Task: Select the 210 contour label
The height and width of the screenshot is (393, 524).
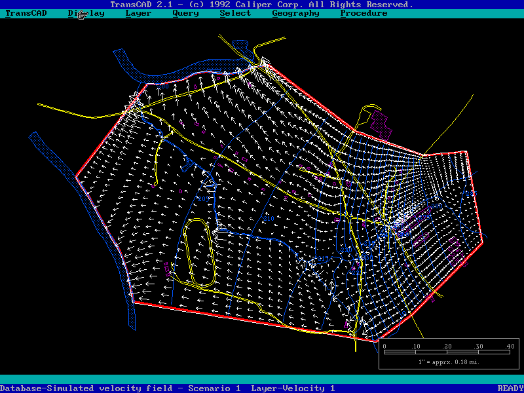Action: click(267, 219)
